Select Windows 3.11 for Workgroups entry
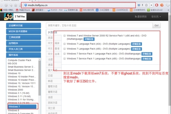Screen dimensions: 171x114 click(x=22, y=99)
